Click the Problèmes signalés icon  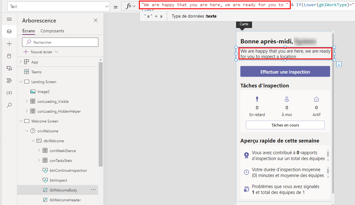point(246,189)
